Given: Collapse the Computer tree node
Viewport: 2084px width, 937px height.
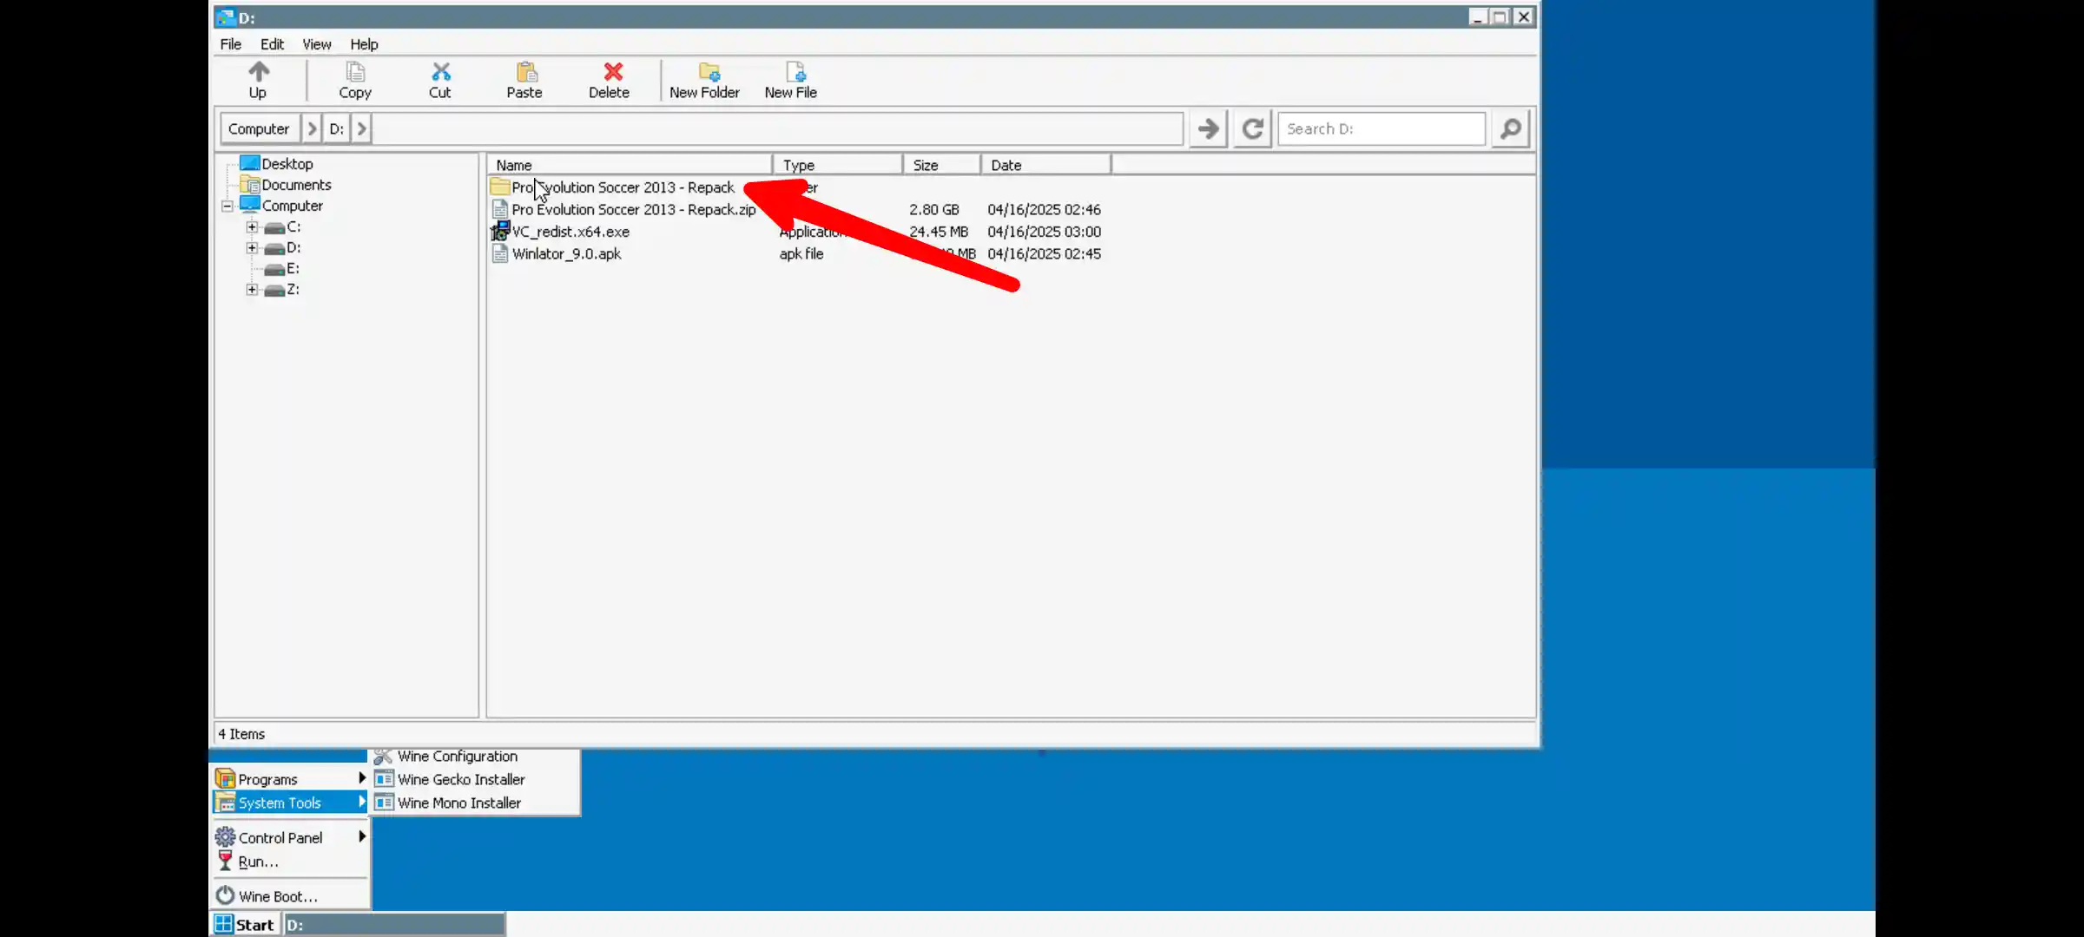Looking at the screenshot, I should pos(227,206).
